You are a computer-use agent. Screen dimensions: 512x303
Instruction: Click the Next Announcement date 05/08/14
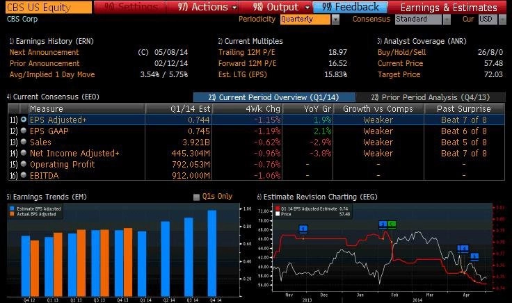coord(170,52)
